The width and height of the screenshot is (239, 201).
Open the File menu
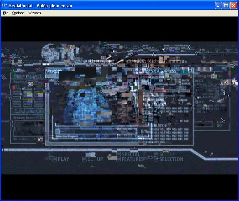point(6,13)
